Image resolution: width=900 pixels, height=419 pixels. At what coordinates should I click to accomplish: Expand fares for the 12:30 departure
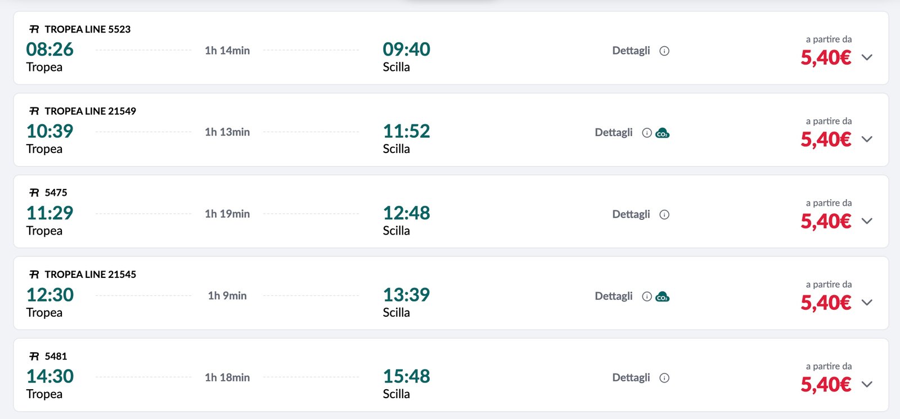[x=867, y=303]
